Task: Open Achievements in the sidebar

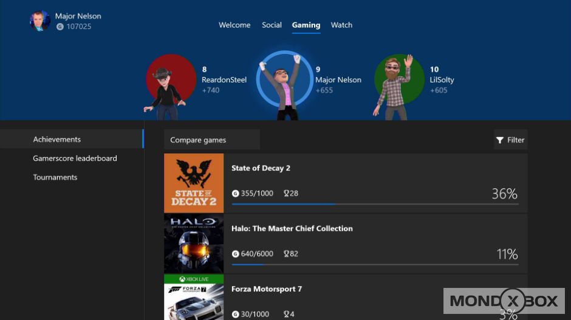Action: click(57, 139)
